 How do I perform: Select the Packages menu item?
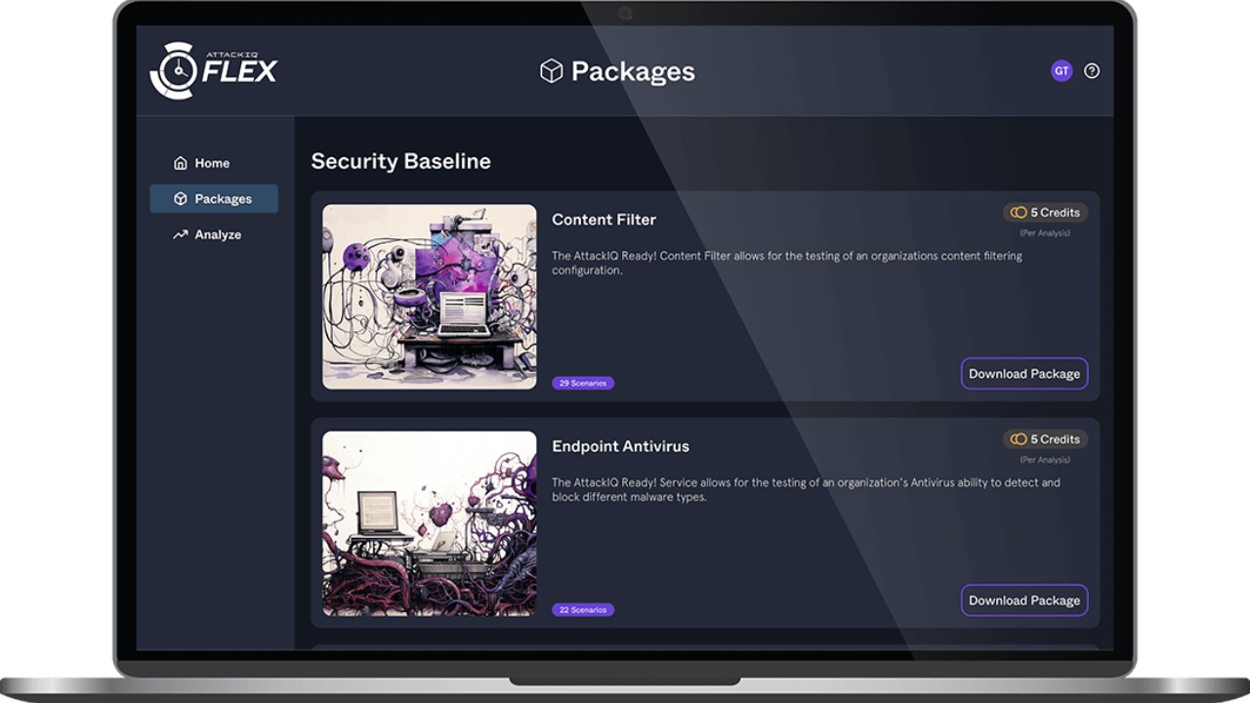point(213,199)
